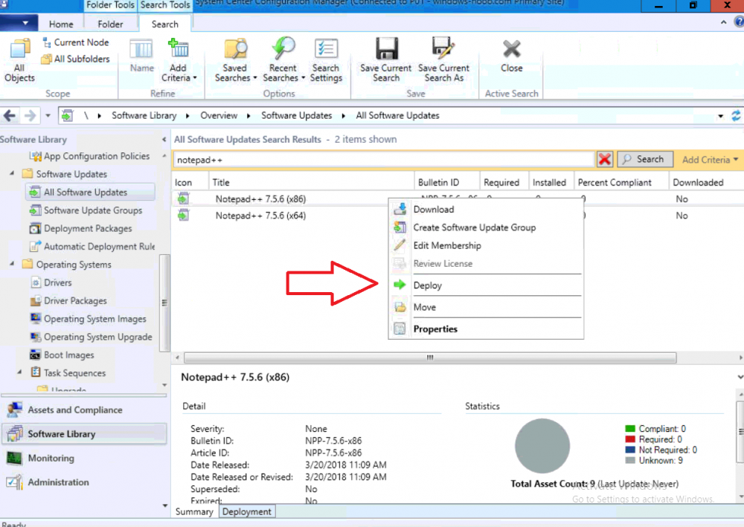Sort by the Downloaded column header
Viewport: 744px width, 527px height.
705,182
